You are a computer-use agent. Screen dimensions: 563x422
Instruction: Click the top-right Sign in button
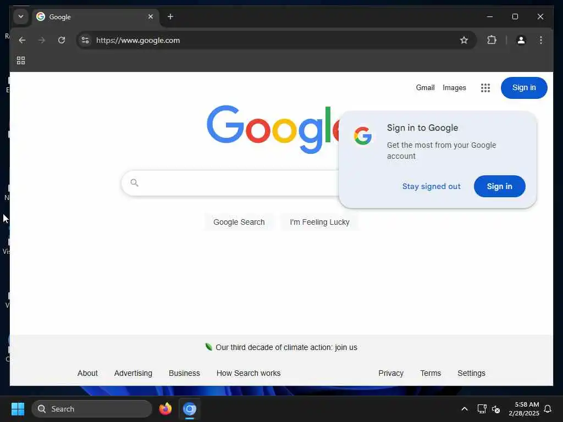click(524, 87)
